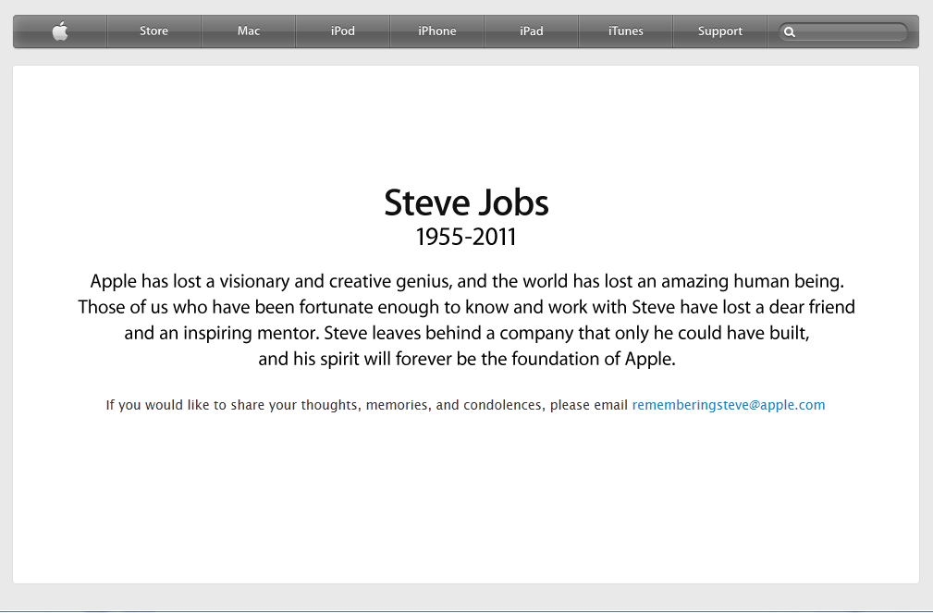This screenshot has width=933, height=613.
Task: Click the 1955-2011 dates text
Action: pos(466,237)
